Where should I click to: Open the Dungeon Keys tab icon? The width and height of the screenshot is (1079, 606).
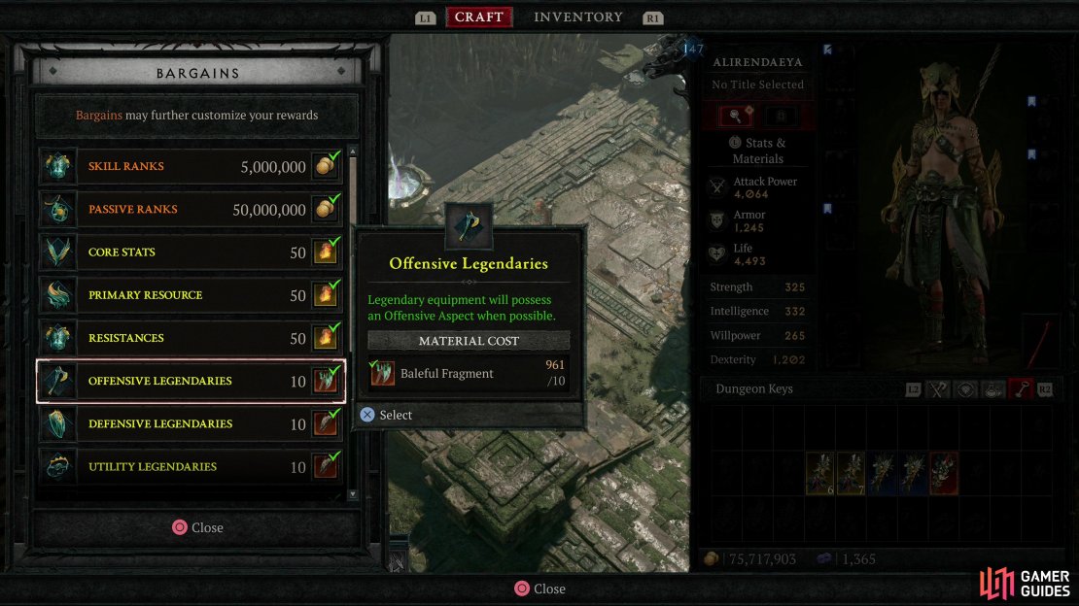click(1022, 389)
